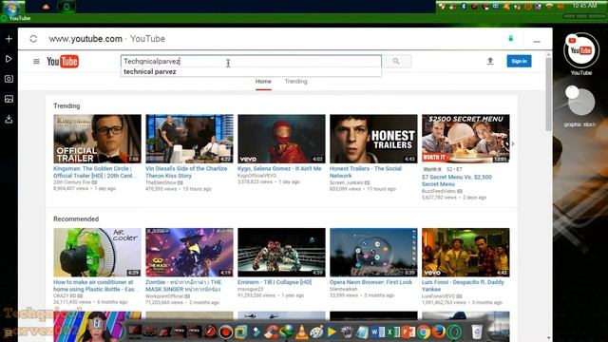Viewport: 608px width, 342px height.
Task: Click 'Opera Neon Browser: First Look' title
Action: click(370, 282)
